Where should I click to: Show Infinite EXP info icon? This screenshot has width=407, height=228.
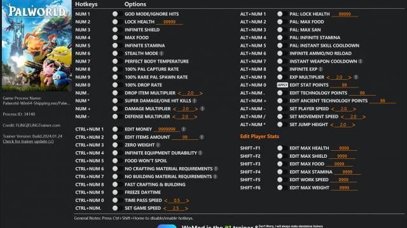(321, 69)
